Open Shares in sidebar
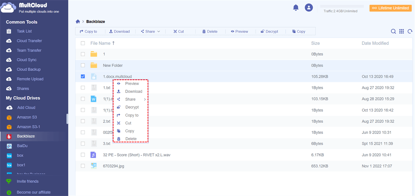Screen dimensions: 415x196 coord(23,89)
